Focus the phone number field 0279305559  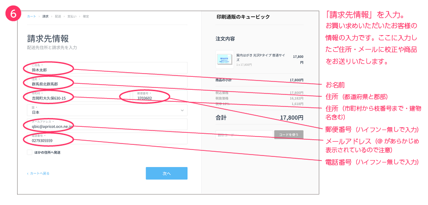click(x=106, y=138)
